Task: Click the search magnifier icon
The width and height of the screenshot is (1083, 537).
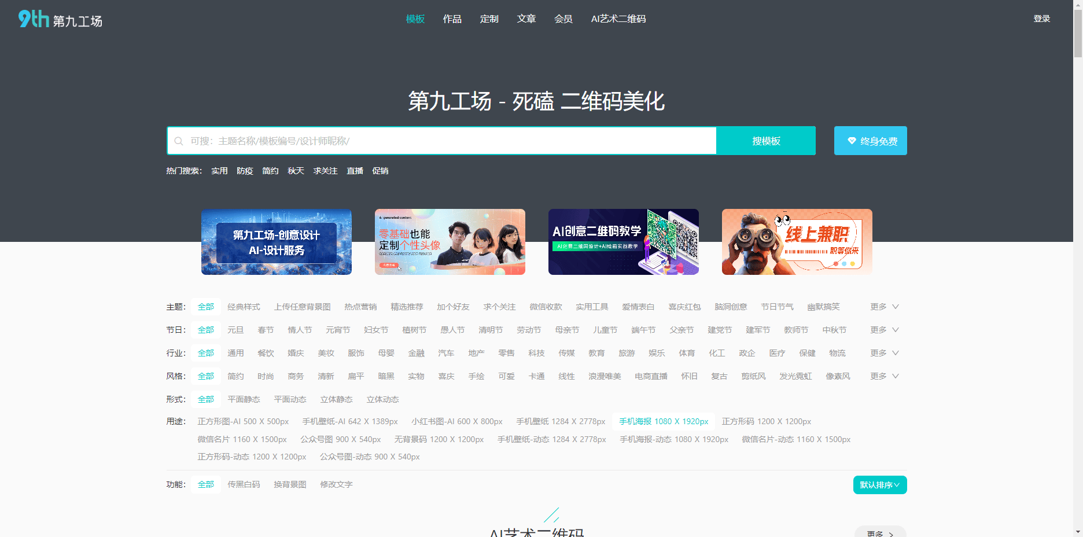Action: [x=179, y=141]
